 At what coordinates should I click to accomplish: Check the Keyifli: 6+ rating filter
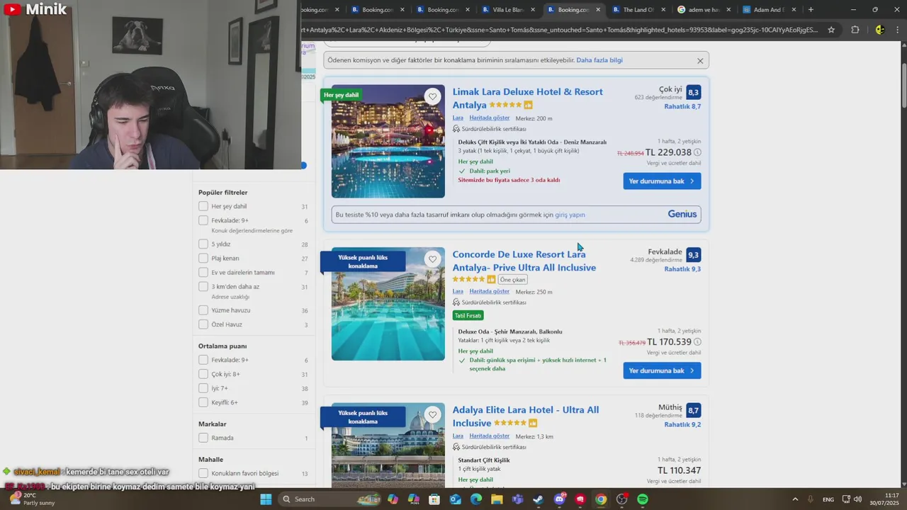[x=203, y=402]
